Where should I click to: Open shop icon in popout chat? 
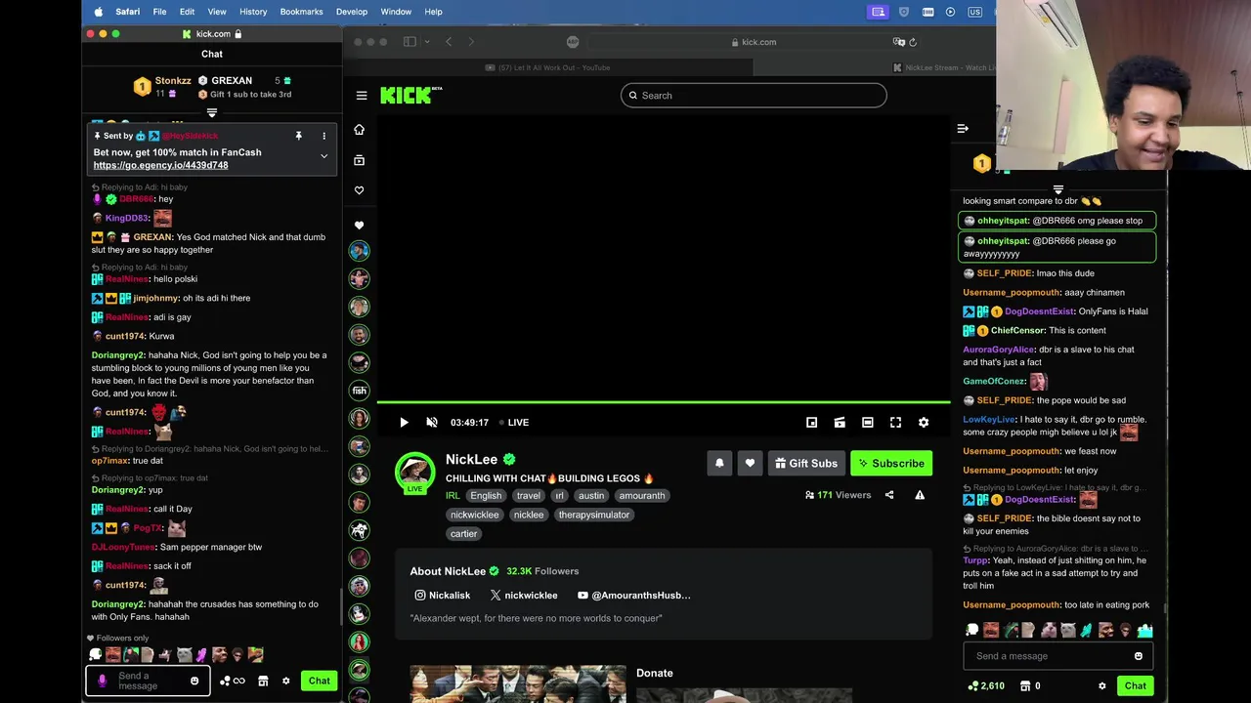tap(263, 682)
